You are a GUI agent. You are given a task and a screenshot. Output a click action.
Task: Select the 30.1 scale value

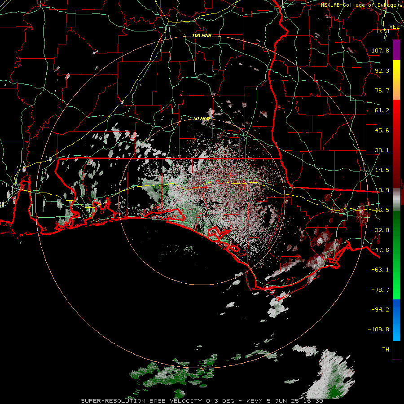click(382, 150)
